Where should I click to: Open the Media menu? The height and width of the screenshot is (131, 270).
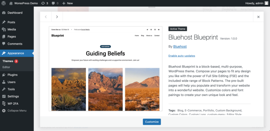(17, 29)
